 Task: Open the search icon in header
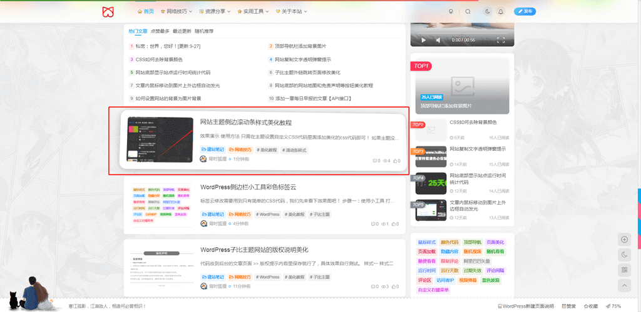coord(468,11)
